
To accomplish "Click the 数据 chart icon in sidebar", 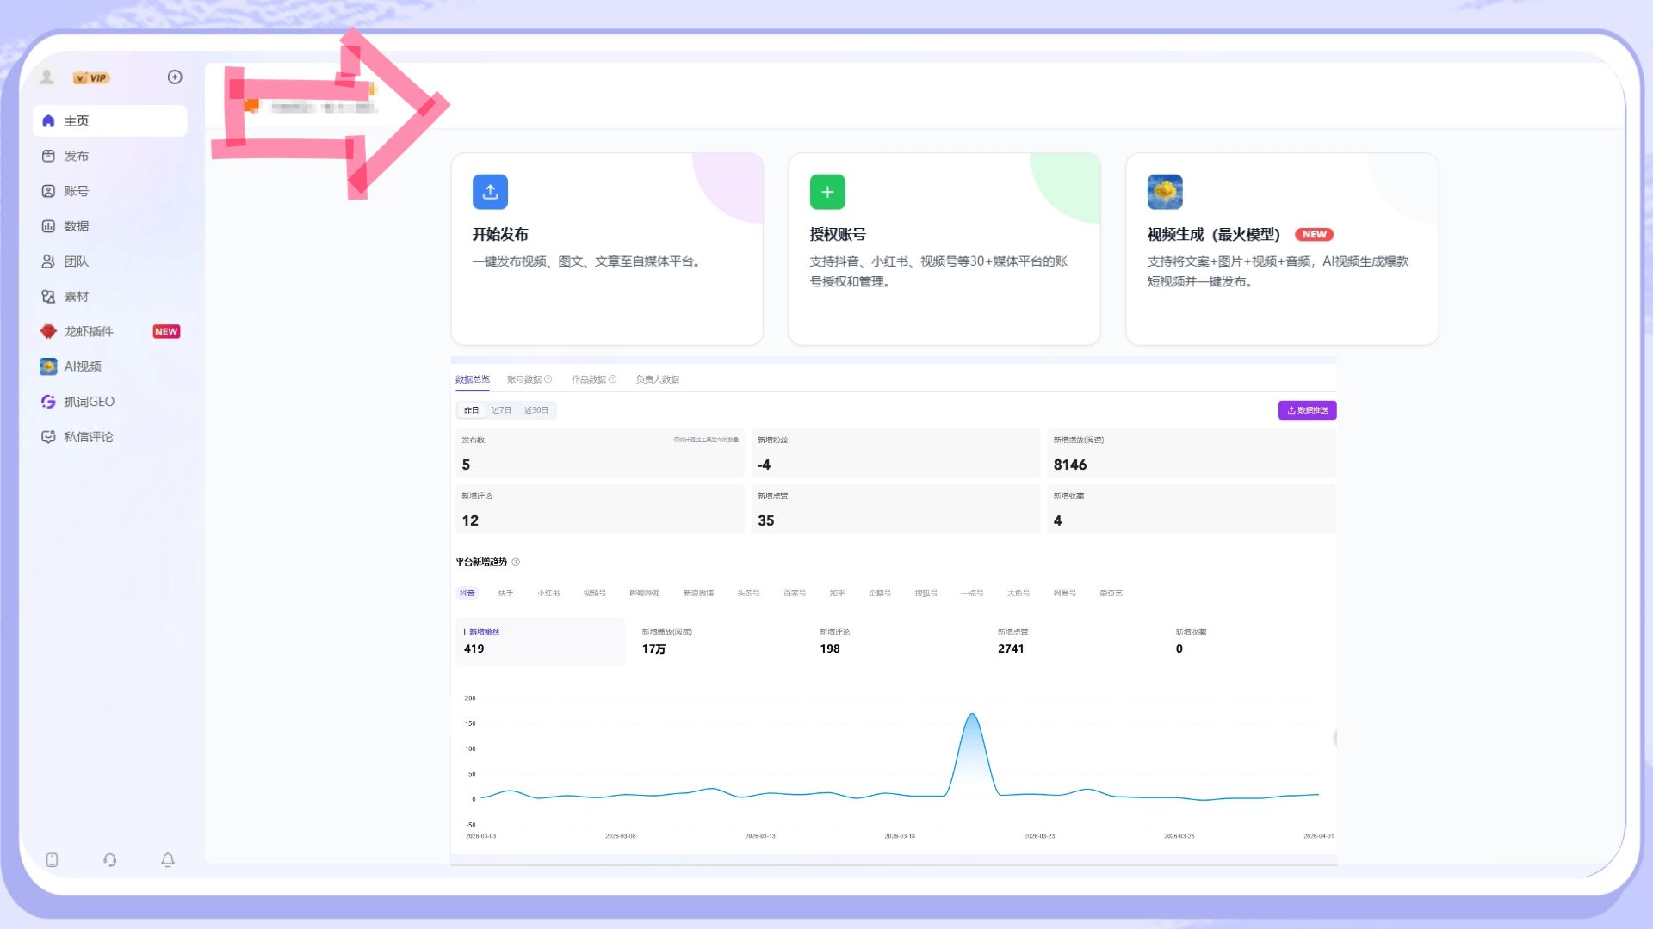I will coord(48,226).
